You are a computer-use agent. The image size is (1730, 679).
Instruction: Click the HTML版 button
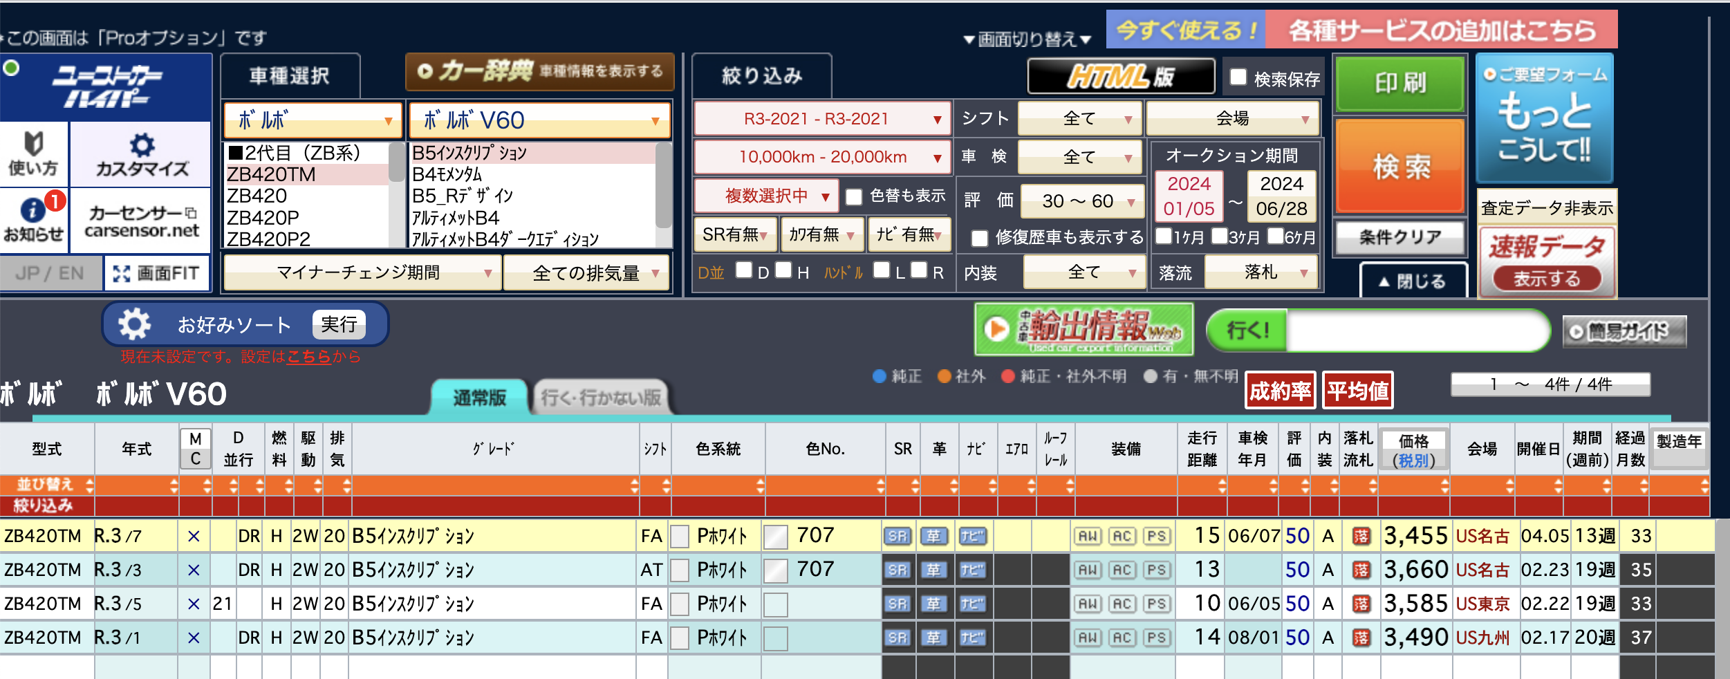pyautogui.click(x=1121, y=76)
